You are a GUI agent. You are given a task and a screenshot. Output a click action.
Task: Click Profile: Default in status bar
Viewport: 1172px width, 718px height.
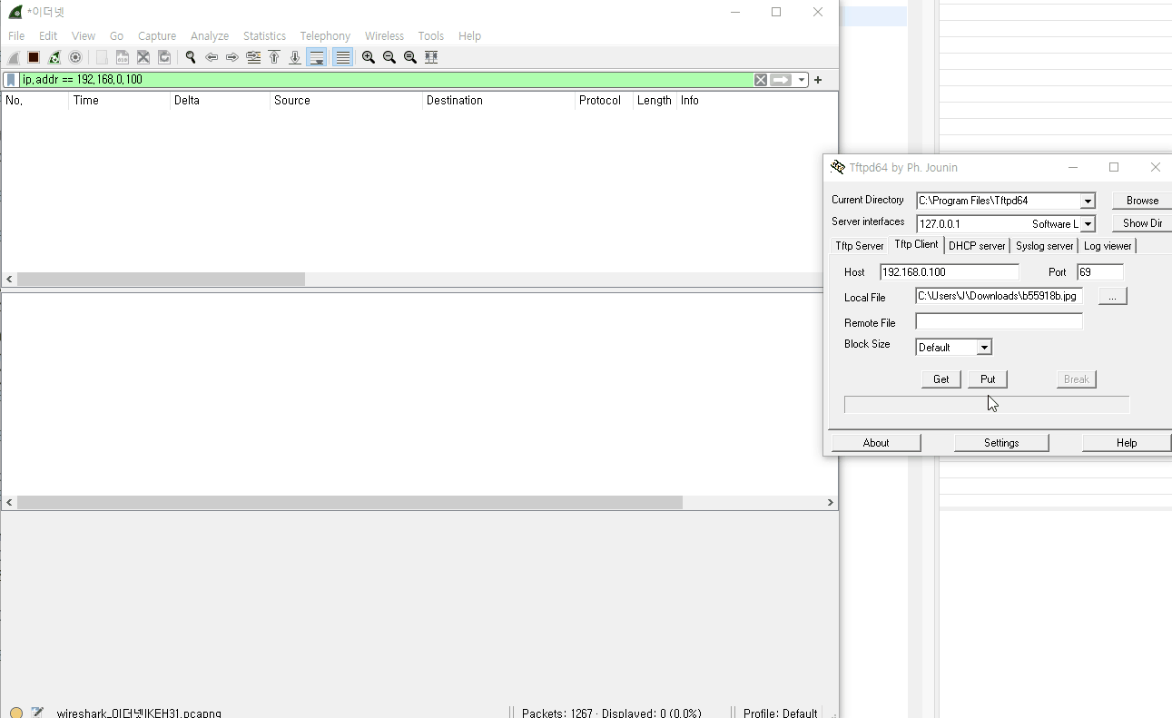coord(780,713)
